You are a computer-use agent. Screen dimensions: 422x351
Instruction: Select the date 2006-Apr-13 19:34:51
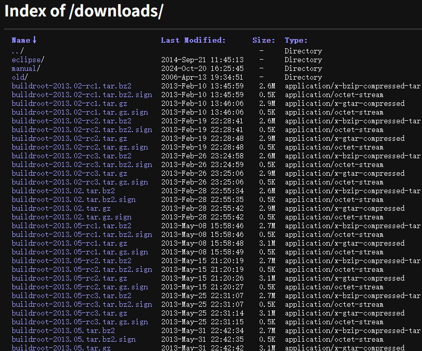pyautogui.click(x=202, y=77)
